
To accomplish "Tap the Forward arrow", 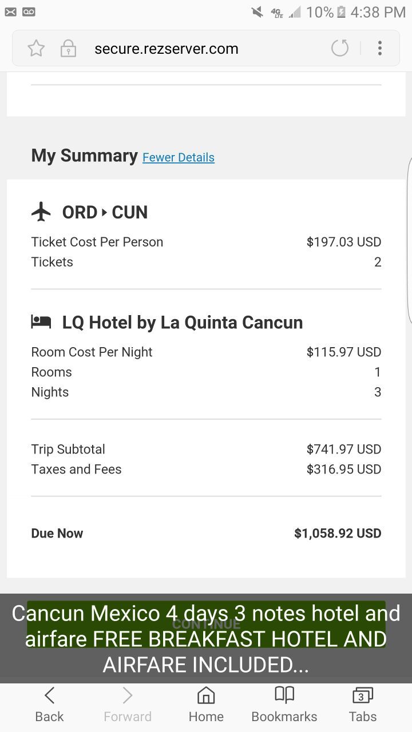I will tap(128, 705).
